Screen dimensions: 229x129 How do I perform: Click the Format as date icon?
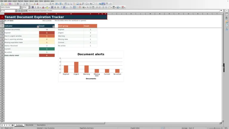[x=93, y=7]
